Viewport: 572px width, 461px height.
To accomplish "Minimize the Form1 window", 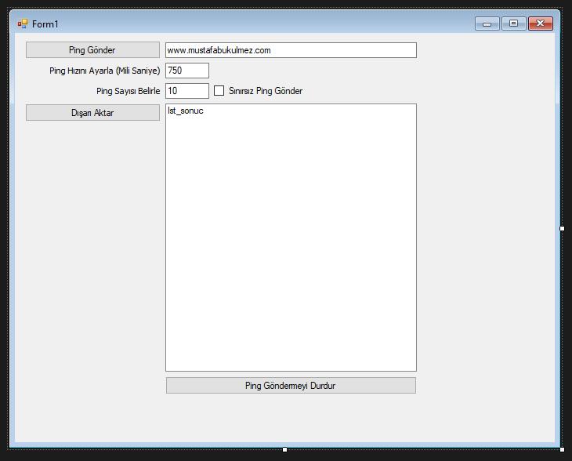I will pyautogui.click(x=487, y=24).
